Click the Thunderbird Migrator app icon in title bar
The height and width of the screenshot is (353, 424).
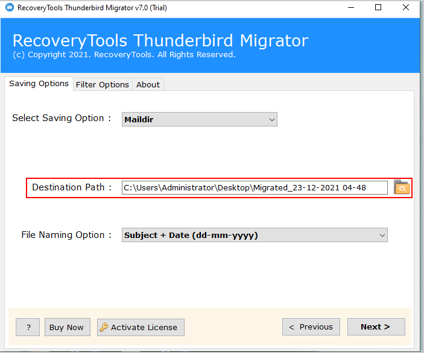tap(10, 7)
